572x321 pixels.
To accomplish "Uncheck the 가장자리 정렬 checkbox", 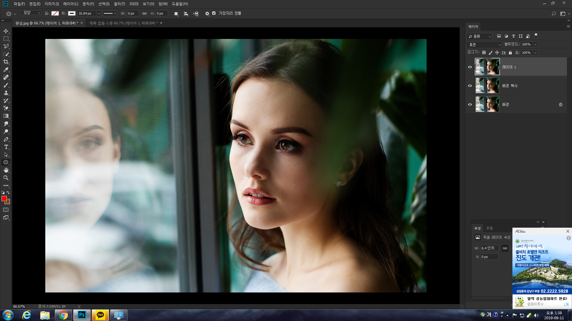I will pyautogui.click(x=214, y=13).
